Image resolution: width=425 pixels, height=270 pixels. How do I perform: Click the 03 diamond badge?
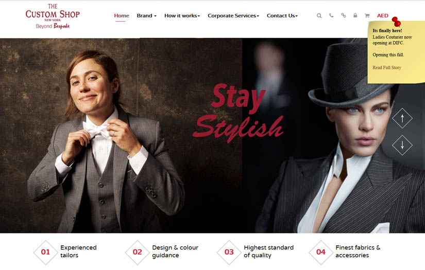tap(229, 252)
